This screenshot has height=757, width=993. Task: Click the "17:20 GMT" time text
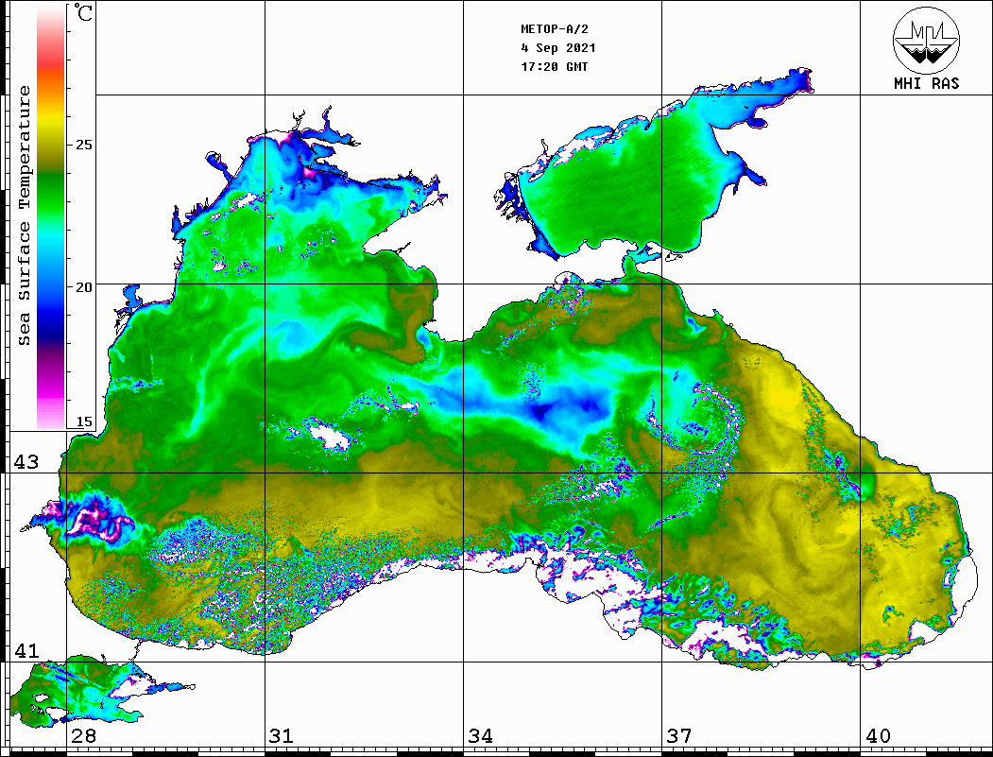[x=555, y=66]
